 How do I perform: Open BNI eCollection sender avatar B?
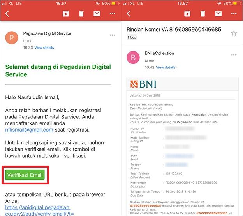point(133,58)
